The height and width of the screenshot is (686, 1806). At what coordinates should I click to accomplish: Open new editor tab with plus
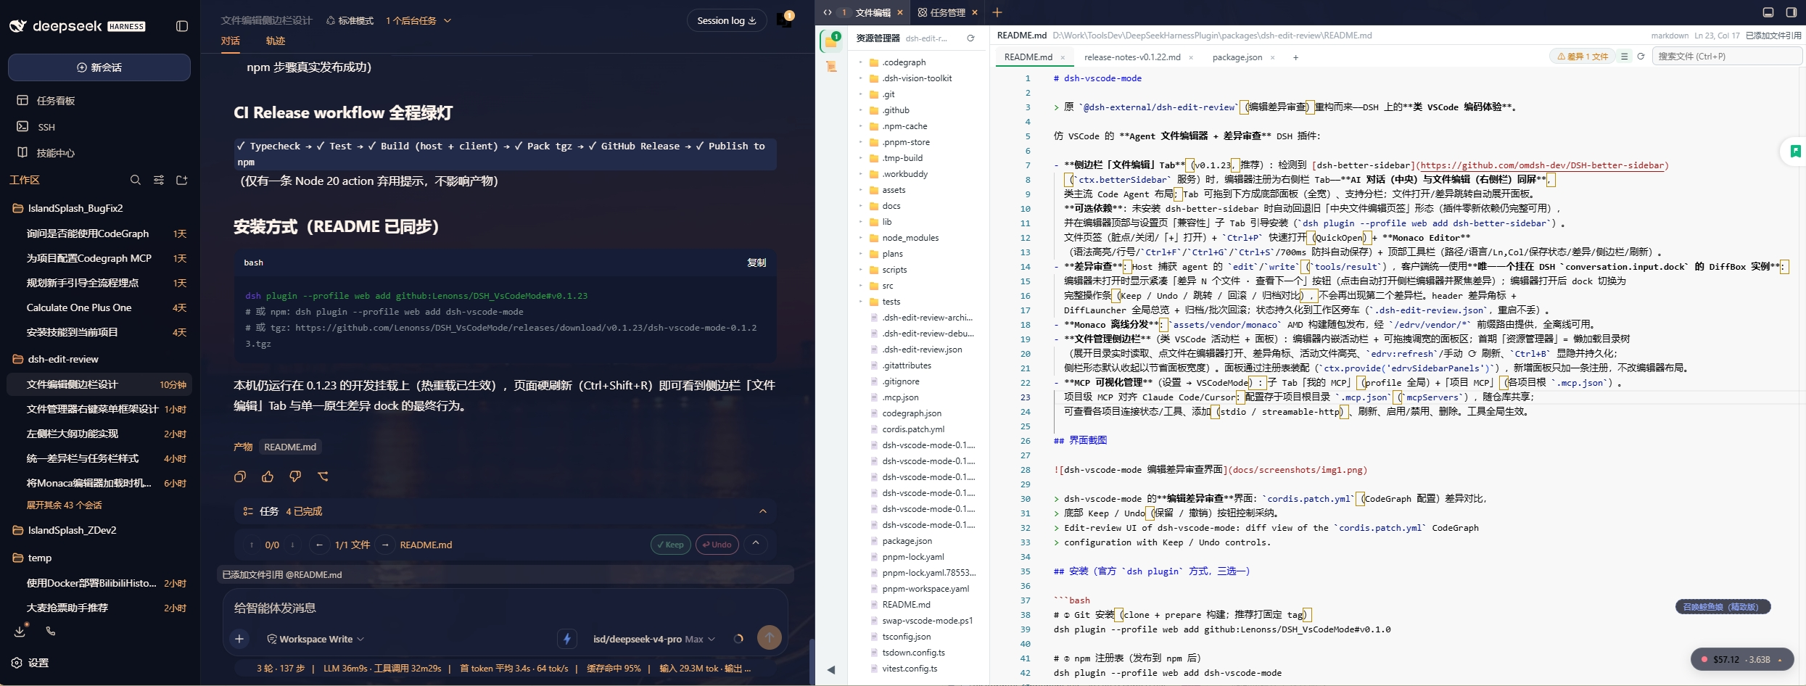coord(1295,57)
